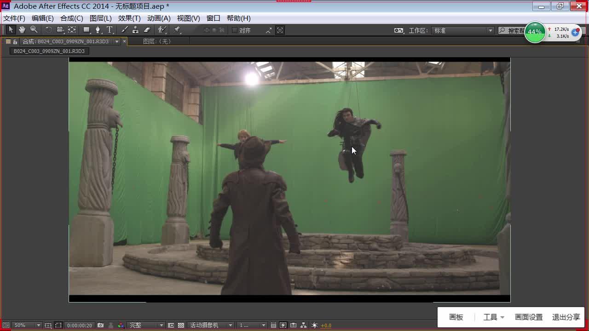The image size is (589, 331).
Task: Click the B024_C003_0909ZN_001.R3D3 breadcrumb
Action: pos(49,51)
